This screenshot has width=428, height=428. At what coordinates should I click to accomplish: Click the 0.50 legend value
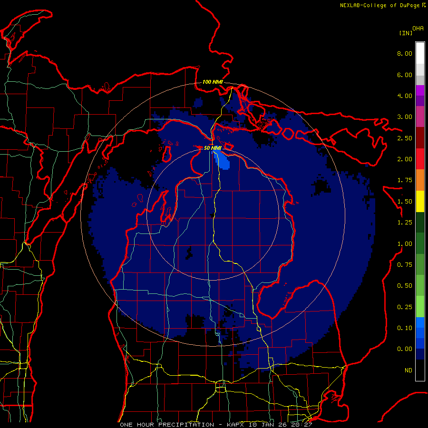405,286
